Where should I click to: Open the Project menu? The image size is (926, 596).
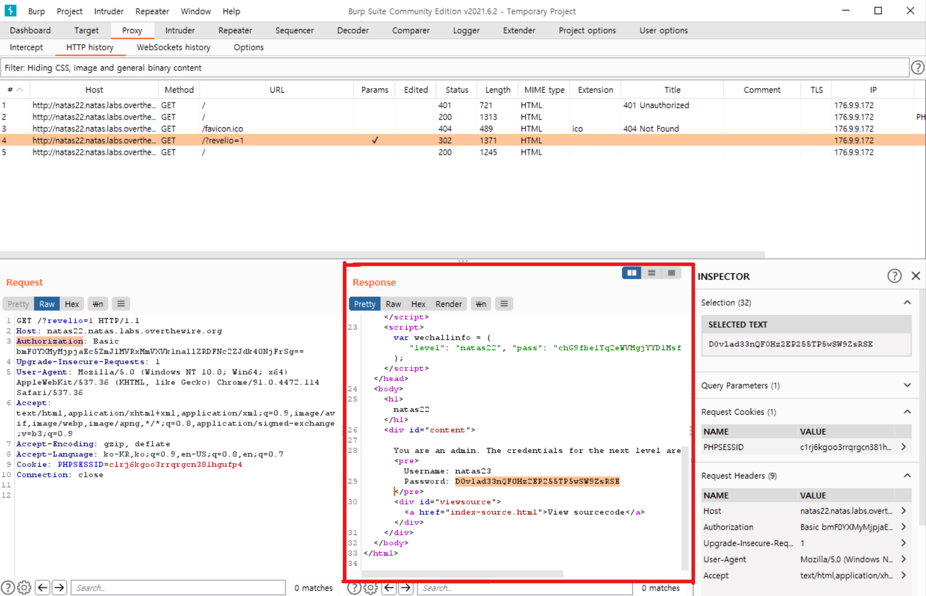[69, 11]
